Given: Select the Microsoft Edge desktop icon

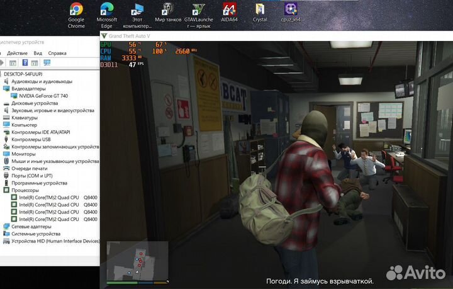Looking at the screenshot, I should 106,11.
